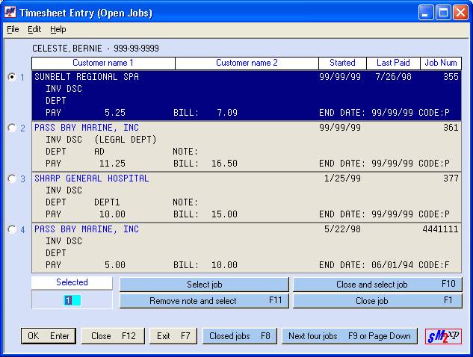
Task: Click pay rate 5.25
Action: pyautogui.click(x=115, y=113)
